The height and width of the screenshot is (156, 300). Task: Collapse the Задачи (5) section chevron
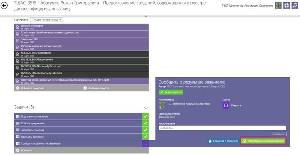tap(146, 108)
